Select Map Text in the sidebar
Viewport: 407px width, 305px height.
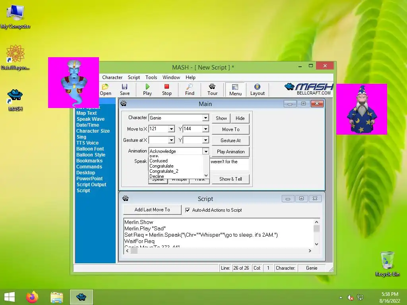click(86, 113)
